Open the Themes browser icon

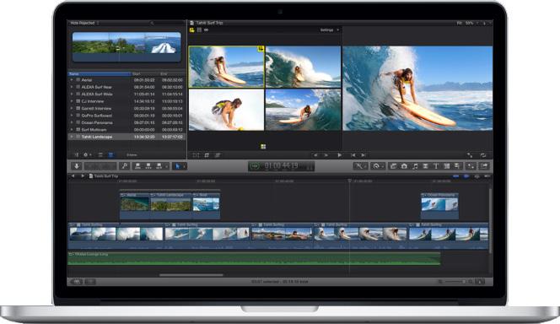coord(457,166)
